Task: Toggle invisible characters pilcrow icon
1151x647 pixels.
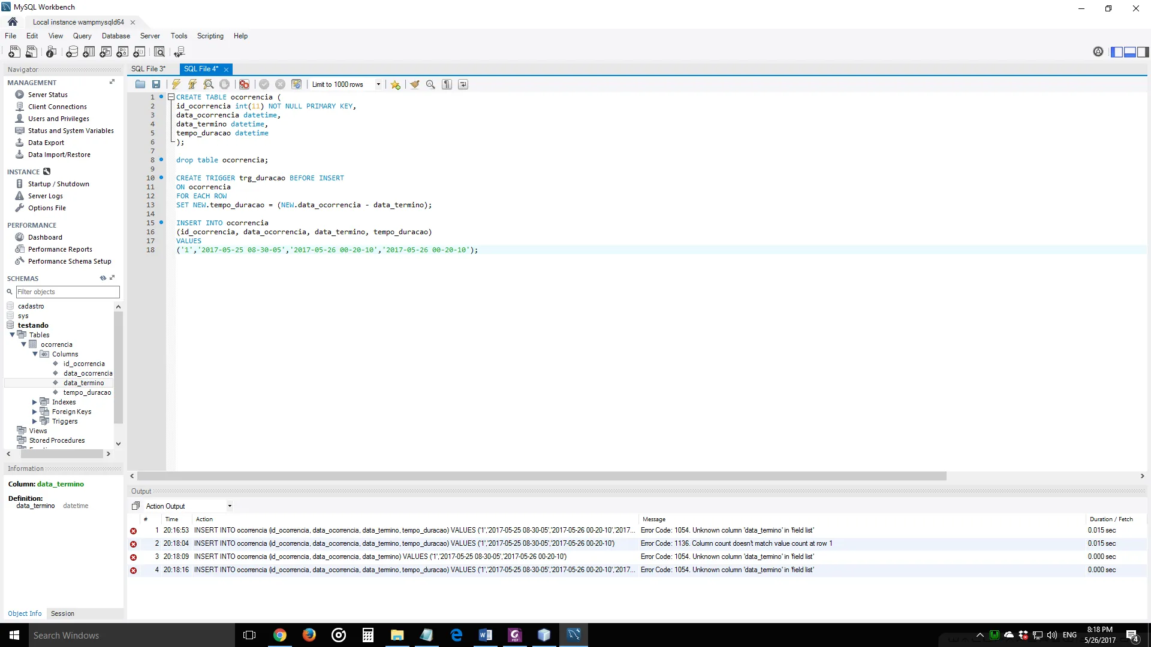Action: point(447,84)
